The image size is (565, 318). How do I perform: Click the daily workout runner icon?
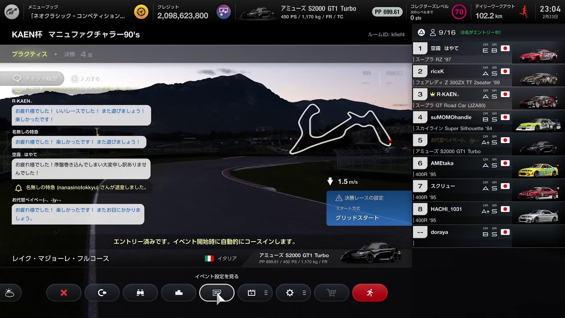(x=524, y=11)
